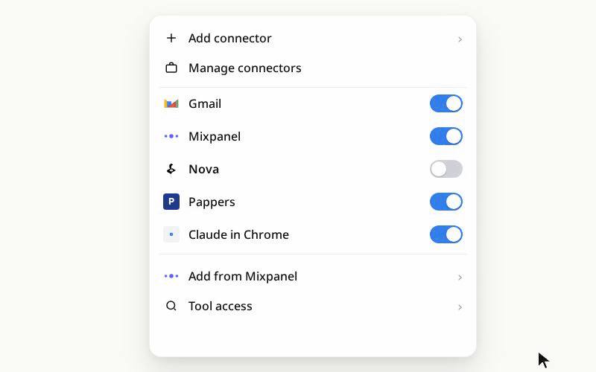Turn off the Mixpanel toggle switch

[x=446, y=136]
